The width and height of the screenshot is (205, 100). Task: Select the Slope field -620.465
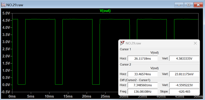click(184, 92)
